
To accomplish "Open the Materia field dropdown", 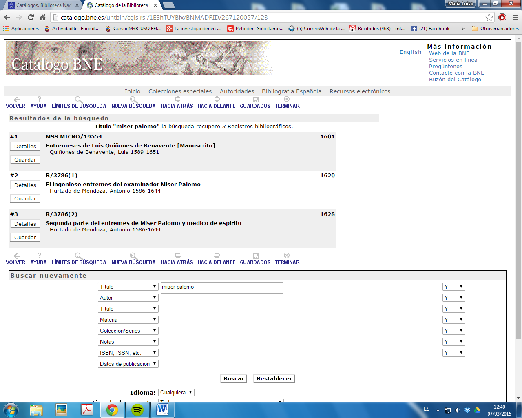I will click(128, 320).
